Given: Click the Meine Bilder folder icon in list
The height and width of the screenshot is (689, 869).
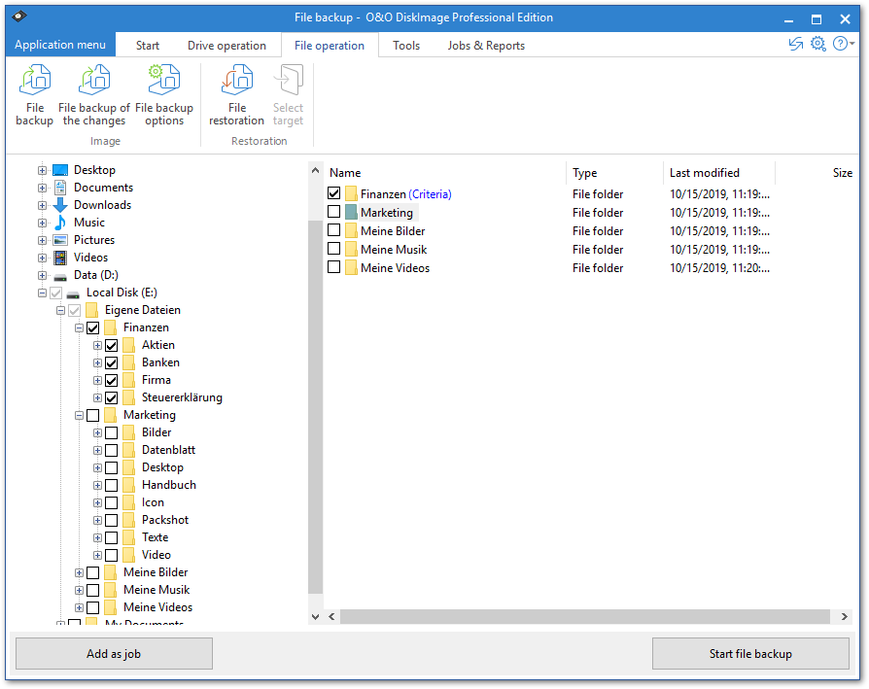Looking at the screenshot, I should point(351,231).
